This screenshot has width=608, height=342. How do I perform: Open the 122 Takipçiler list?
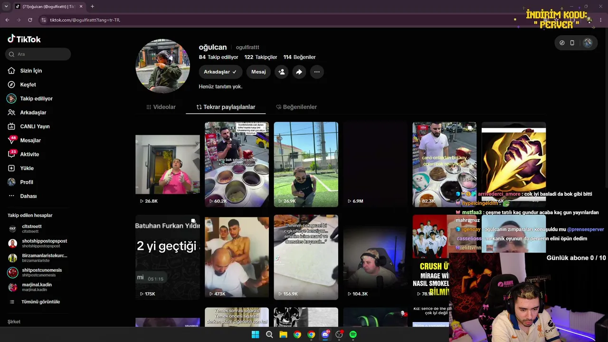(x=261, y=57)
